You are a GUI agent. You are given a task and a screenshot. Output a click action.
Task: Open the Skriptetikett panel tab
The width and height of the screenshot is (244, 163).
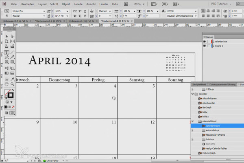click(x=199, y=84)
